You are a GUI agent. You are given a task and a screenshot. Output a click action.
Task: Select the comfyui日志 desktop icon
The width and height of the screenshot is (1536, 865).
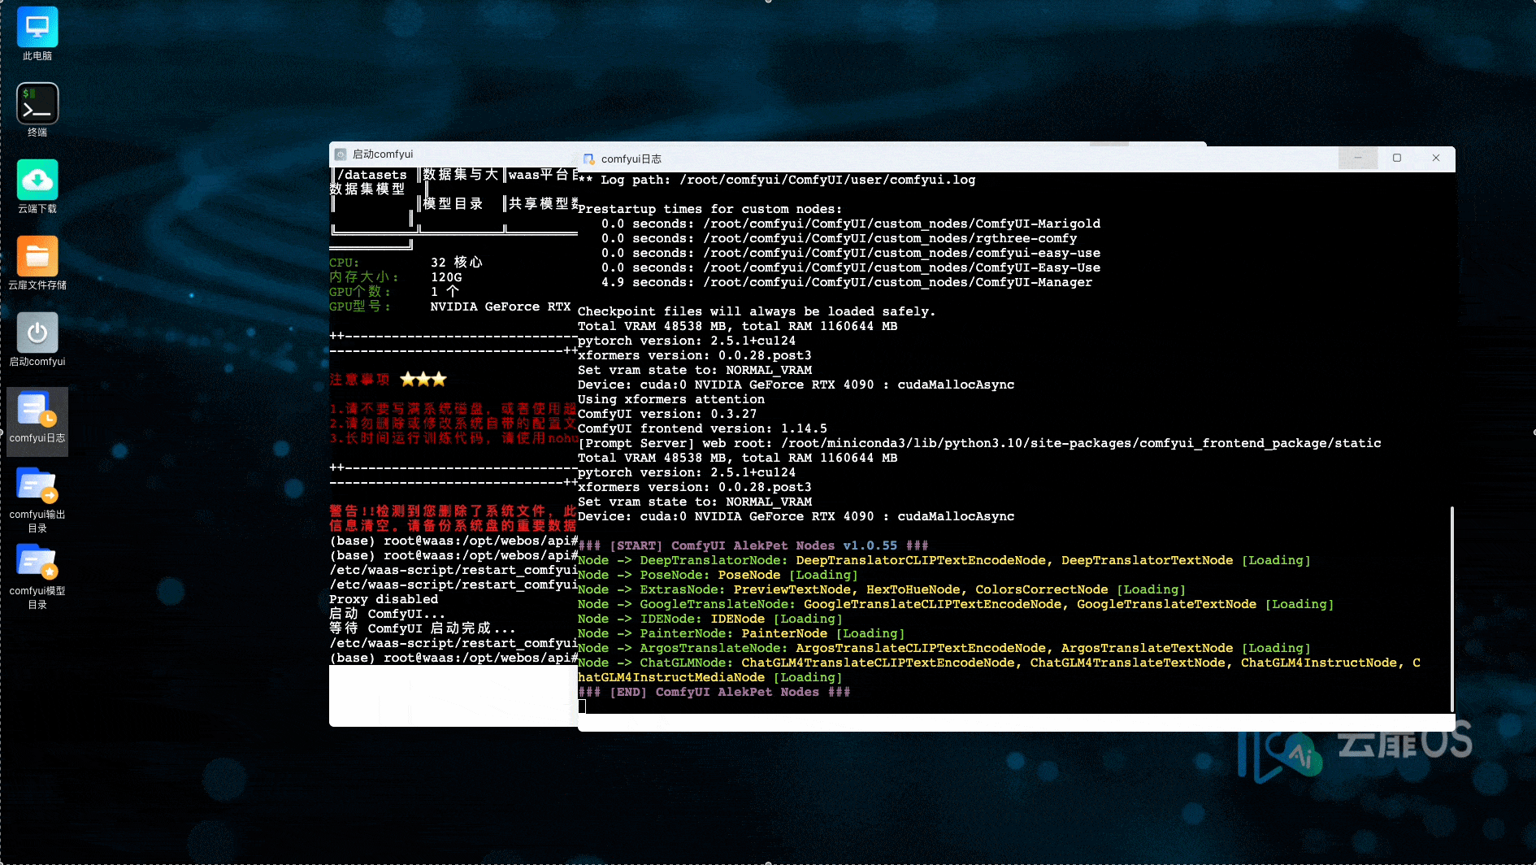tap(37, 421)
